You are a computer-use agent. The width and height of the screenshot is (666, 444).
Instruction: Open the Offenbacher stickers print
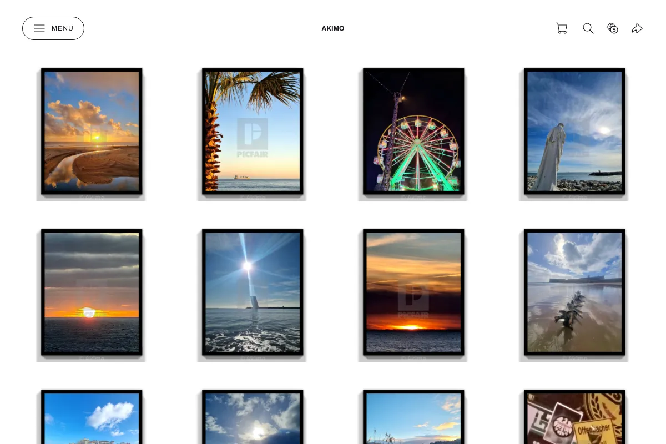[574, 416]
